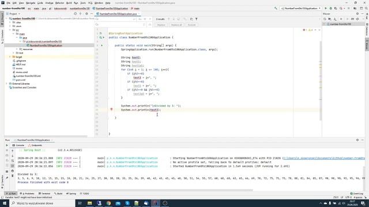Click the locate file target icon in Project panel
369x207 pixels.
[x=76, y=14]
